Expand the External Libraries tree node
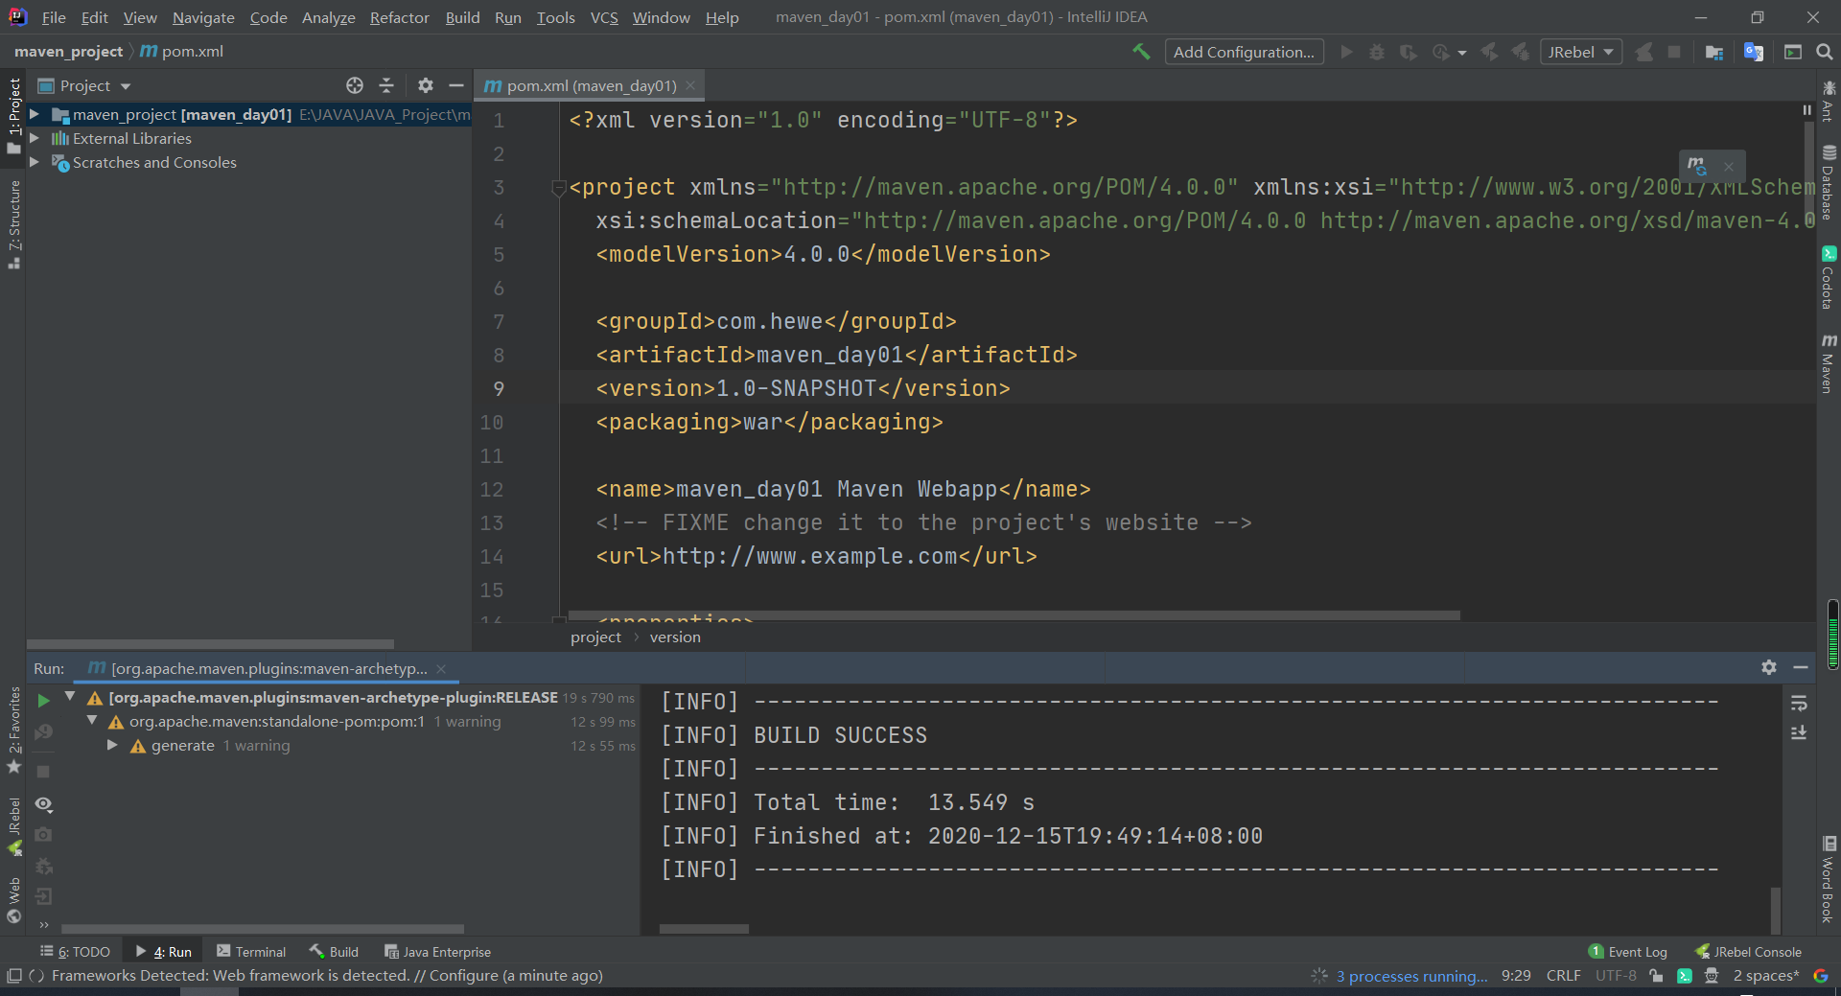Image resolution: width=1841 pixels, height=996 pixels. pos(35,138)
